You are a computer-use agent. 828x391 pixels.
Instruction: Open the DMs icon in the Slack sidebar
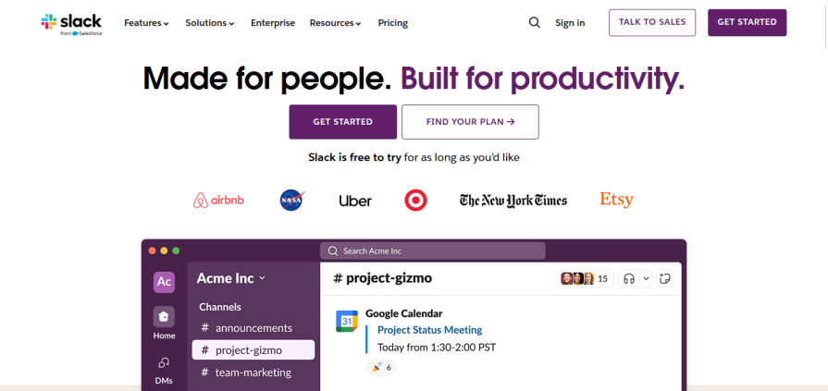coord(164,363)
